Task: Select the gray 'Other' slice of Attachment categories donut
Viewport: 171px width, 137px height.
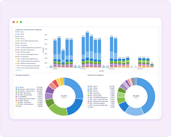Action: tap(134, 81)
